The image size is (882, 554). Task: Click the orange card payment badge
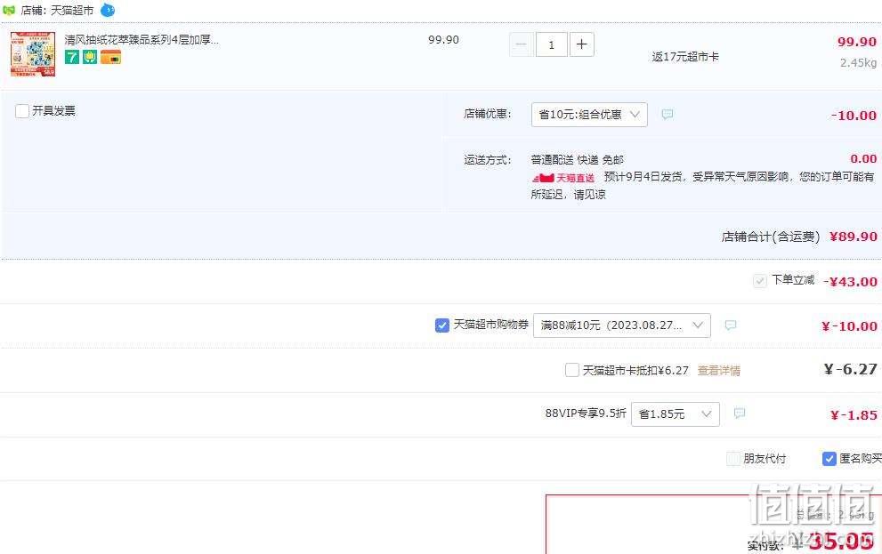111,57
